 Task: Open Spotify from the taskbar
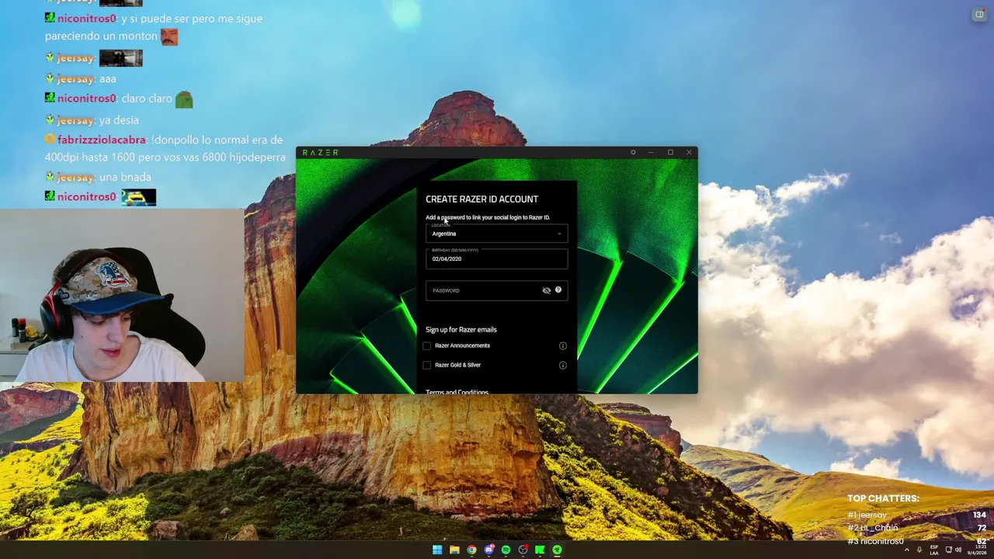506,550
